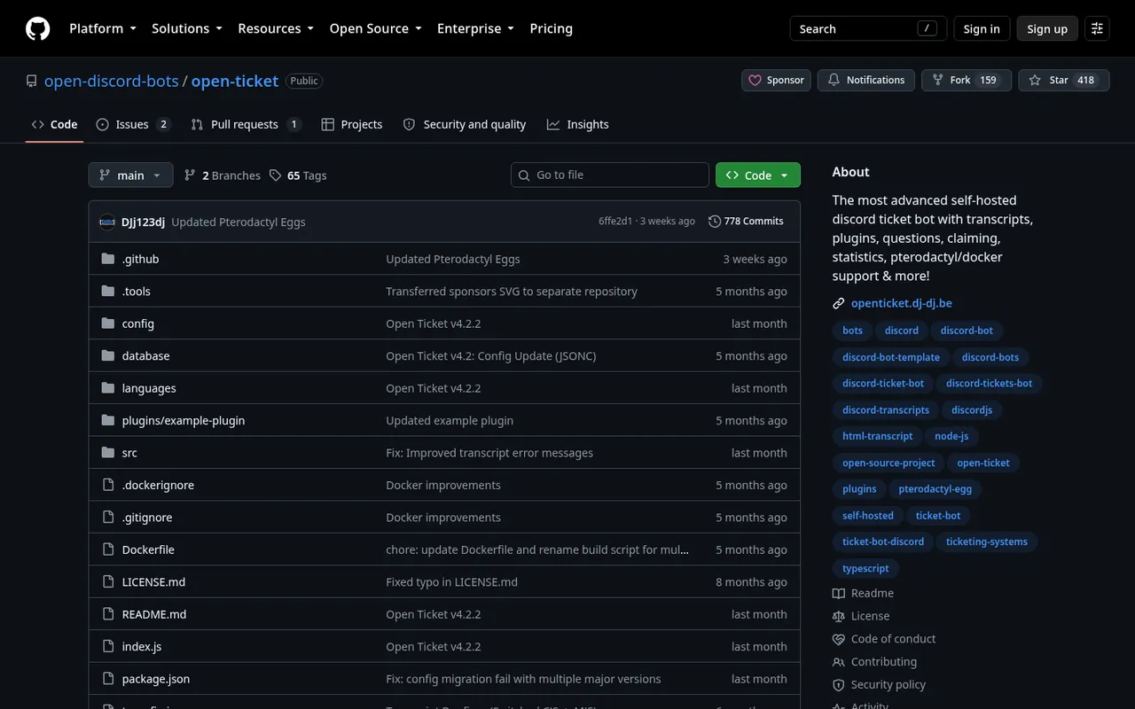Screen dimensions: 1135x709
Task: Go to the Pricing page
Action: (552, 28)
